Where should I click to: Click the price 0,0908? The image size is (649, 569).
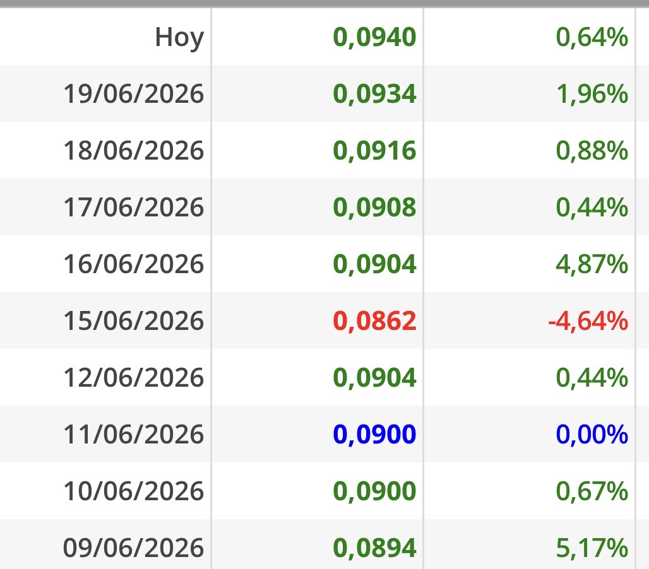(374, 207)
